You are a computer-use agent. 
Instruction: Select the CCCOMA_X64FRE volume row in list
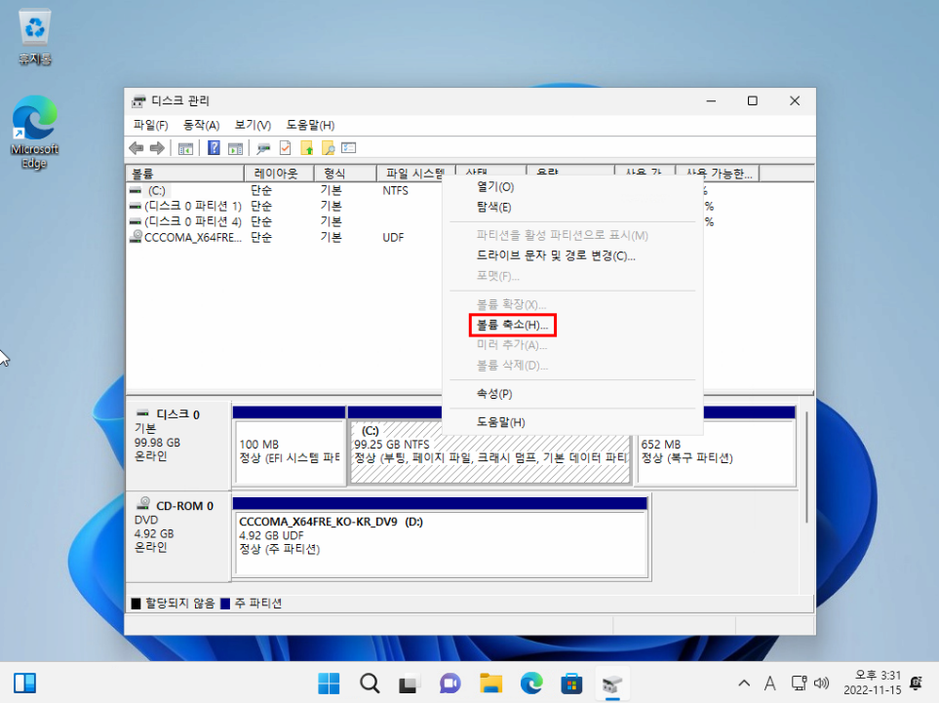192,237
